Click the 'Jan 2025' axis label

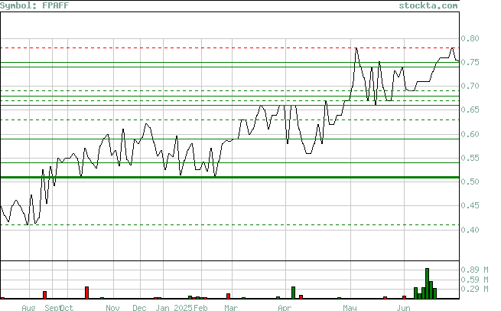[x=174, y=307]
